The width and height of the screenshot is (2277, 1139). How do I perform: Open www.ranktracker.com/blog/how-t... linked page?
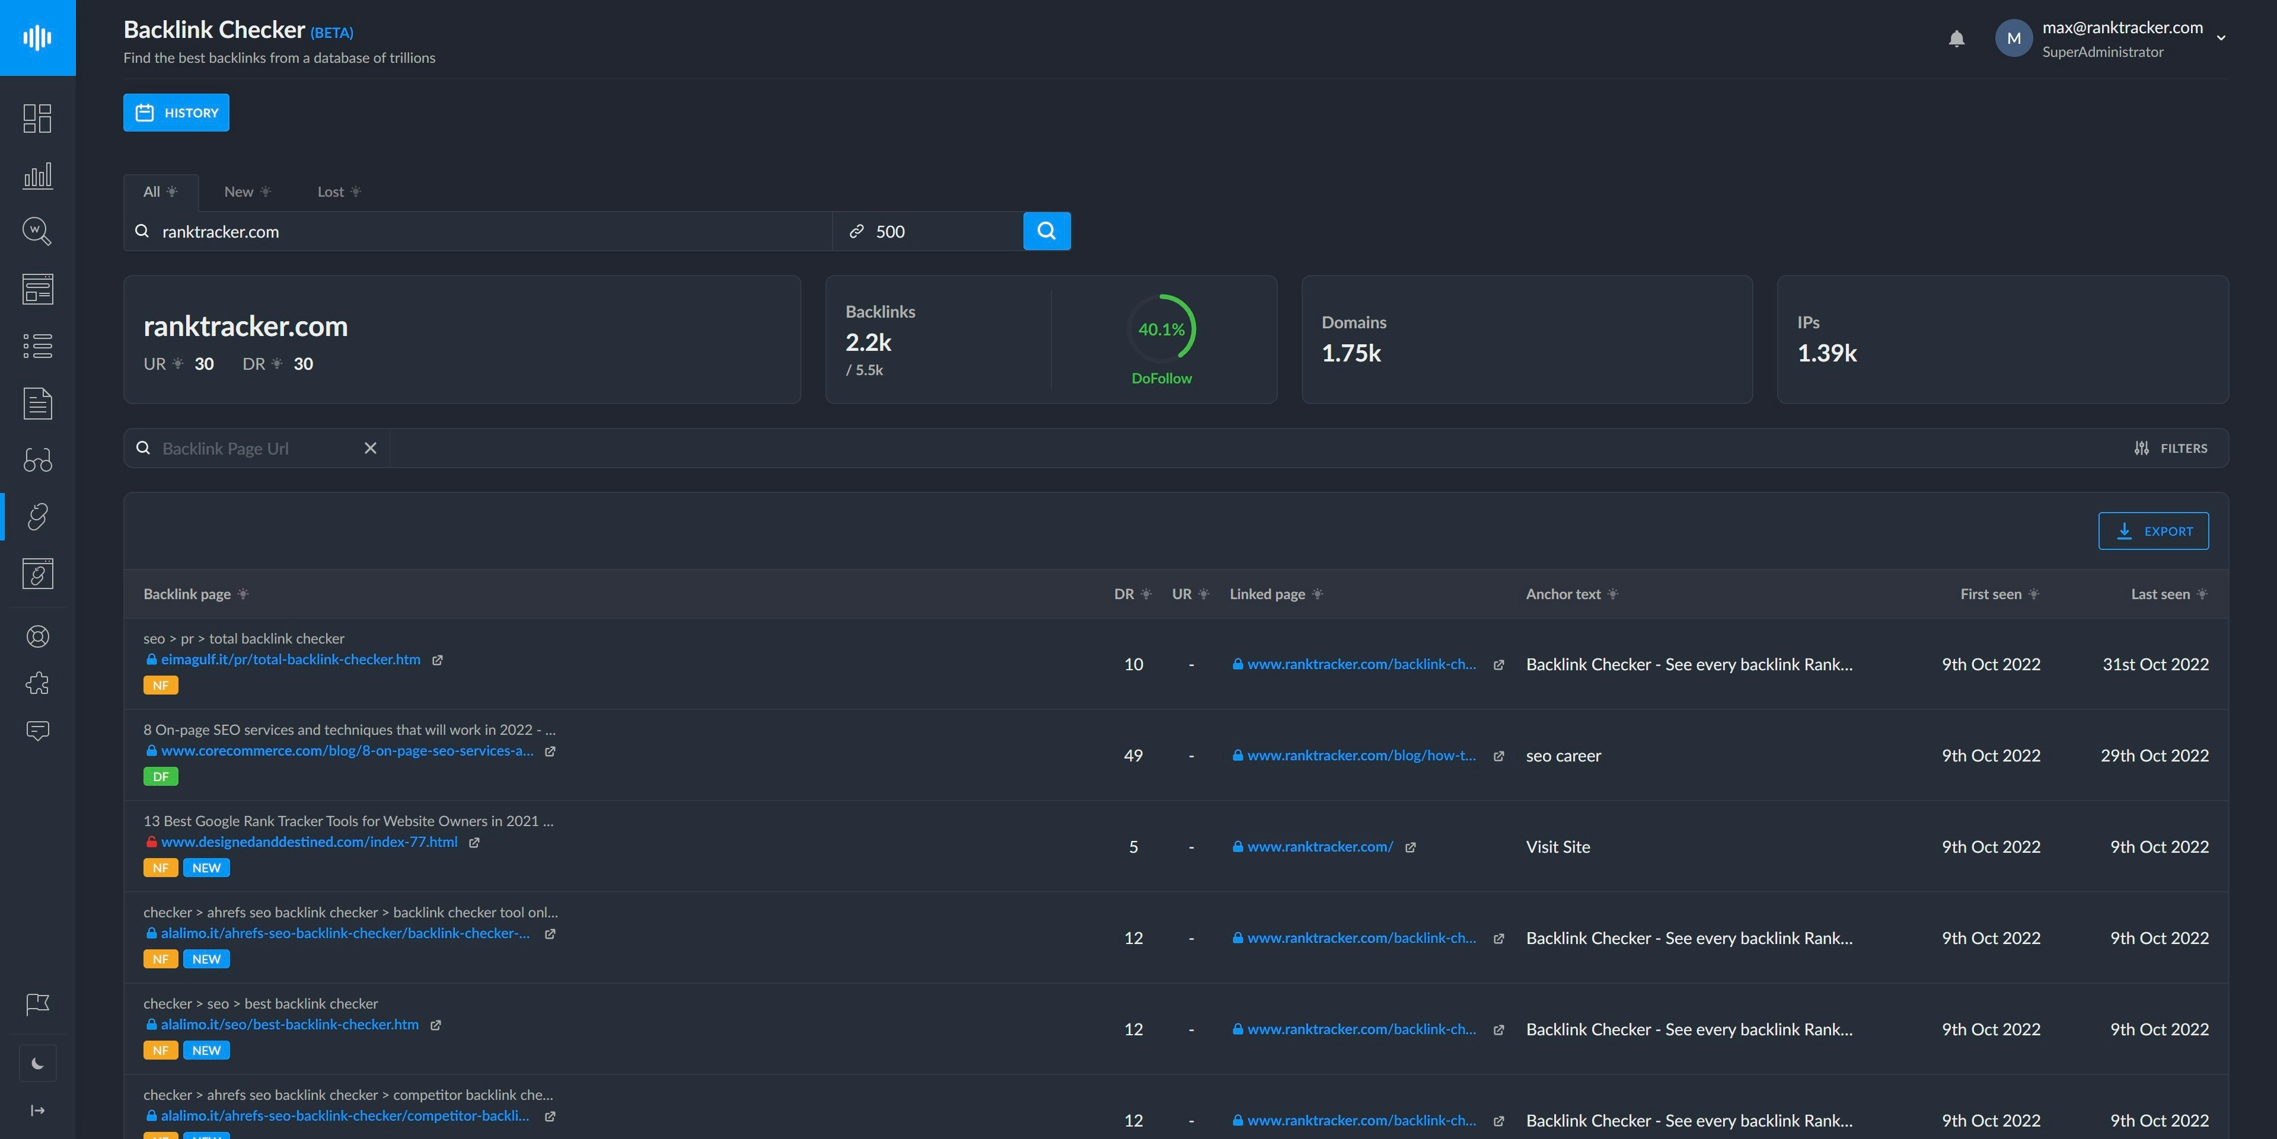[1360, 756]
